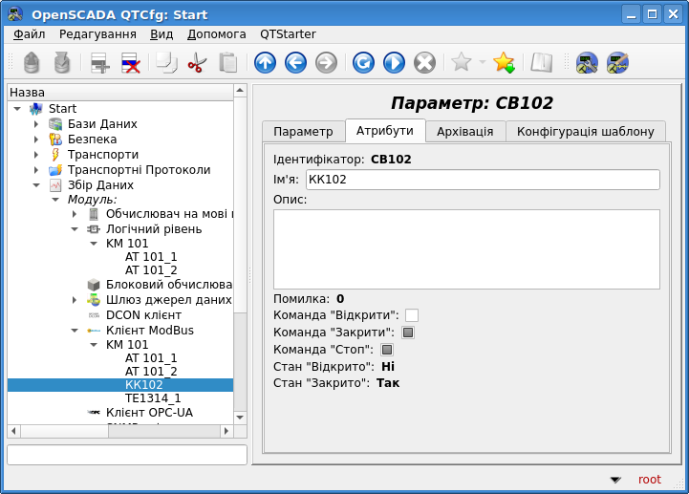
Task: Click the Cut scissors icon
Action: point(197,63)
